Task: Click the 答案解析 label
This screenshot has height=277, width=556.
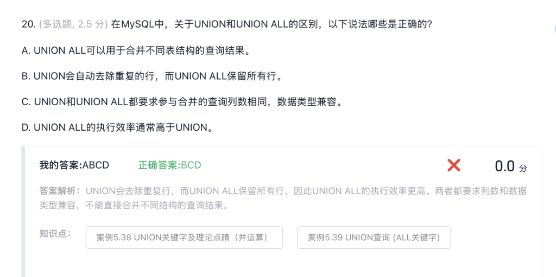Action: [x=60, y=191]
